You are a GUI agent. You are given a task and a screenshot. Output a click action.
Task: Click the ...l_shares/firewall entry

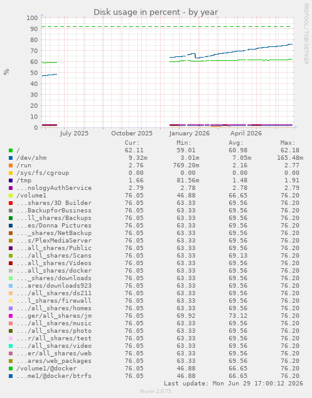tap(54, 301)
